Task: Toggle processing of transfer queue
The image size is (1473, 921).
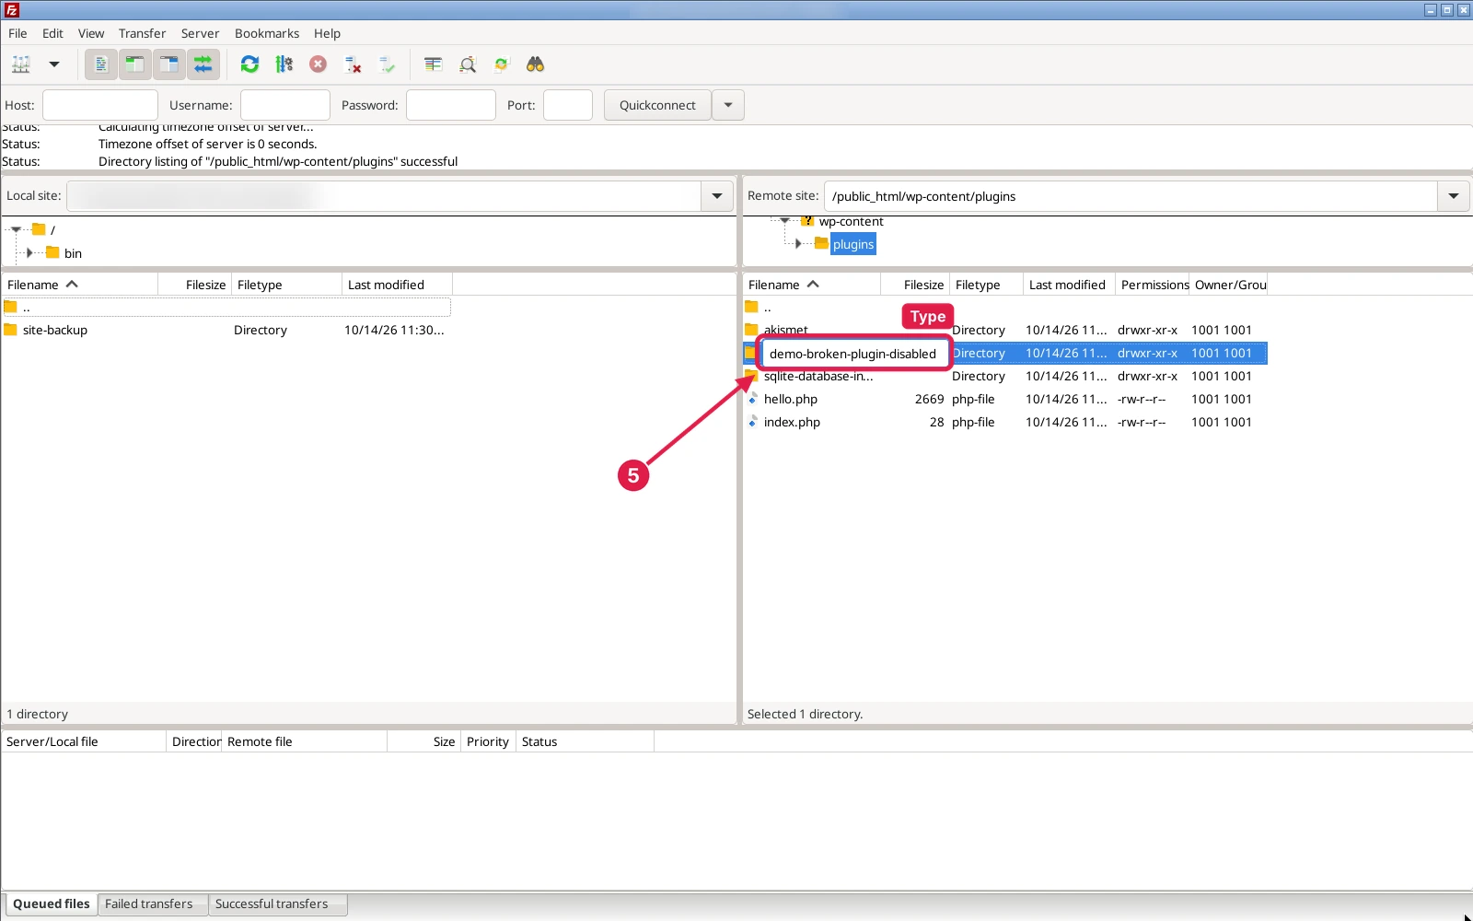Action: coord(284,64)
